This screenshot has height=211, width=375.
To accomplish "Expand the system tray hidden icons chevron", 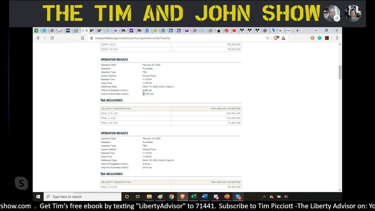I will [264, 197].
